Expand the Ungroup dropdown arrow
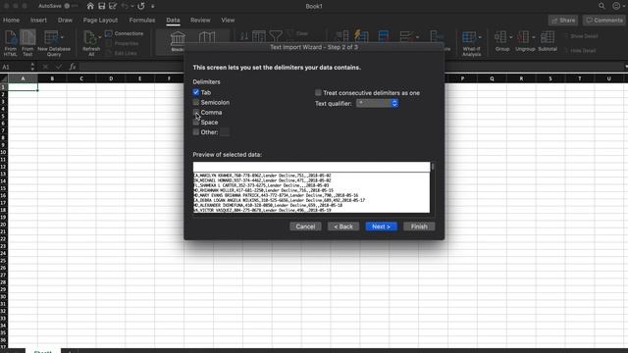This screenshot has height=353, width=628. (534, 37)
